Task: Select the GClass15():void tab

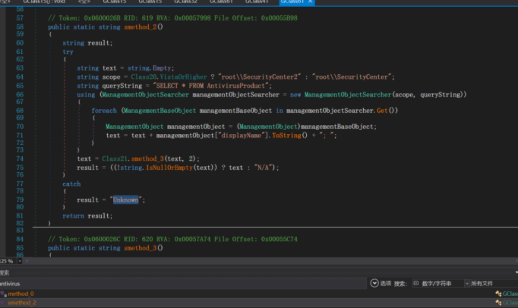Action: 44,2
